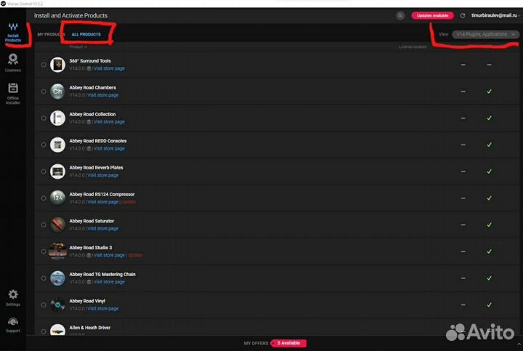
Task: Switch to the All Products tab
Action: [x=86, y=34]
